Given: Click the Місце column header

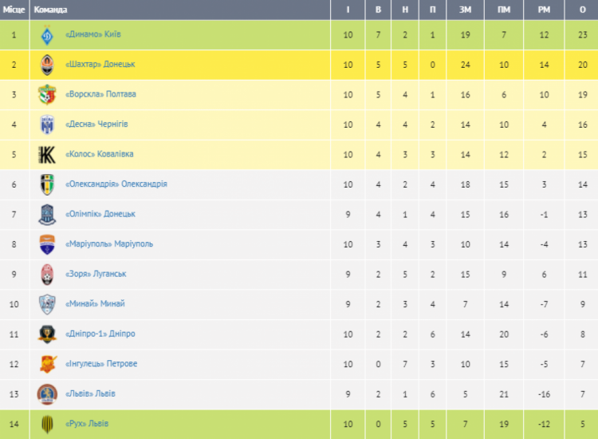Looking at the screenshot, I should click(x=14, y=10).
